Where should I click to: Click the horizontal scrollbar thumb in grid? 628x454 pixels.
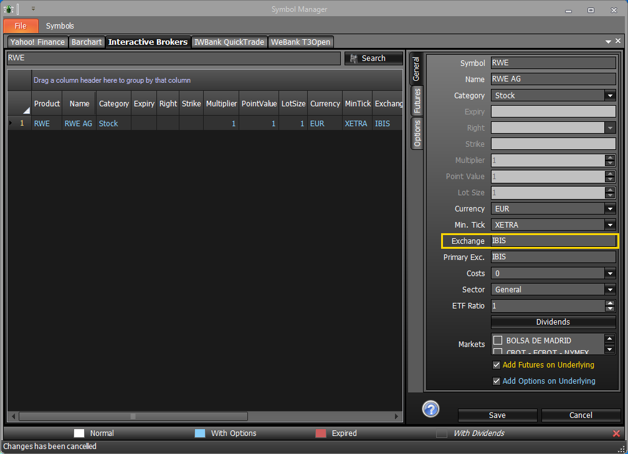133,417
